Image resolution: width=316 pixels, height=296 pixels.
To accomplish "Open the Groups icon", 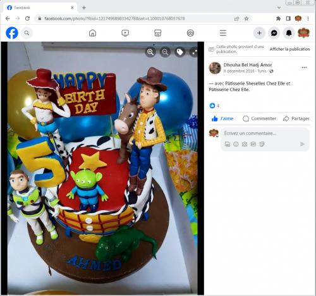I will 190,33.
